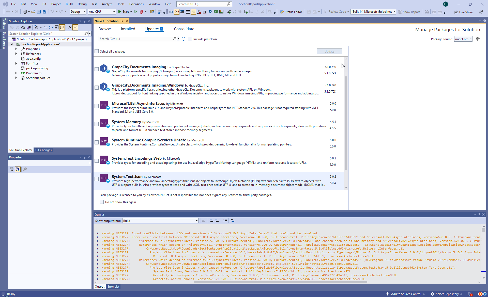Click the Profile Editor button
Screen dimensions: 488x297
tap(291, 12)
